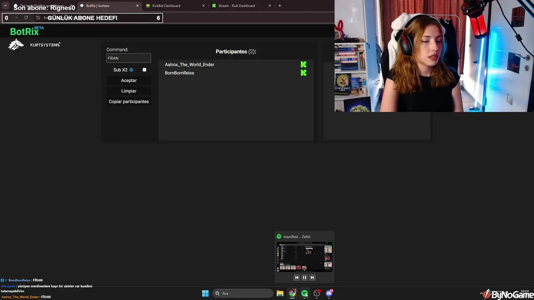Screen dimensions: 534x300
Task: Click Copiar participantes button
Action: coord(128,102)
